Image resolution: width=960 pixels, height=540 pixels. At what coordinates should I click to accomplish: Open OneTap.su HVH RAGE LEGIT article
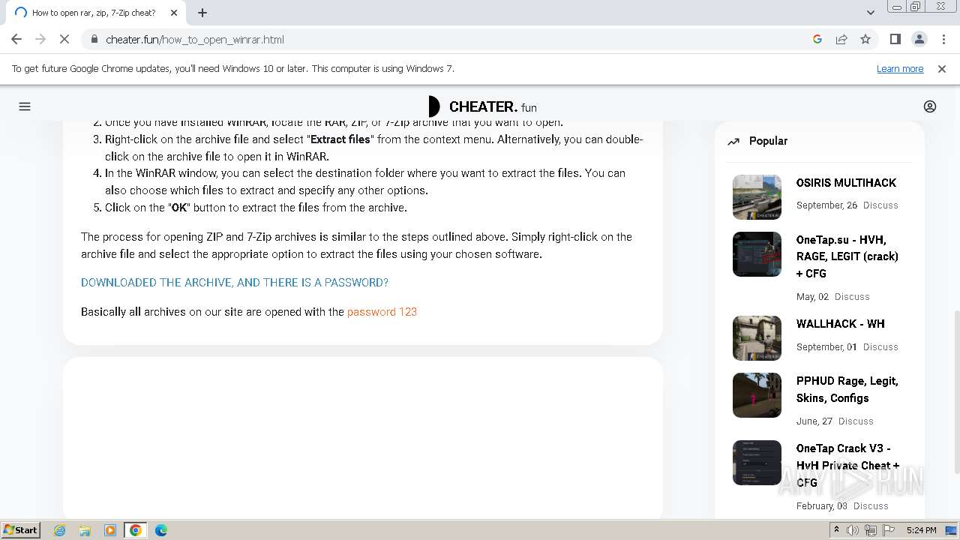[847, 256]
